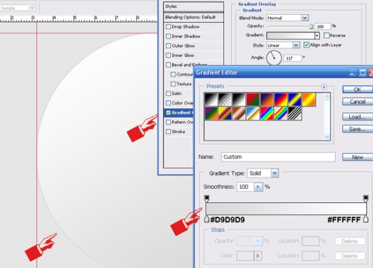Select the Gradient Overlay style entry
This screenshot has height=268, width=373.
(178, 112)
